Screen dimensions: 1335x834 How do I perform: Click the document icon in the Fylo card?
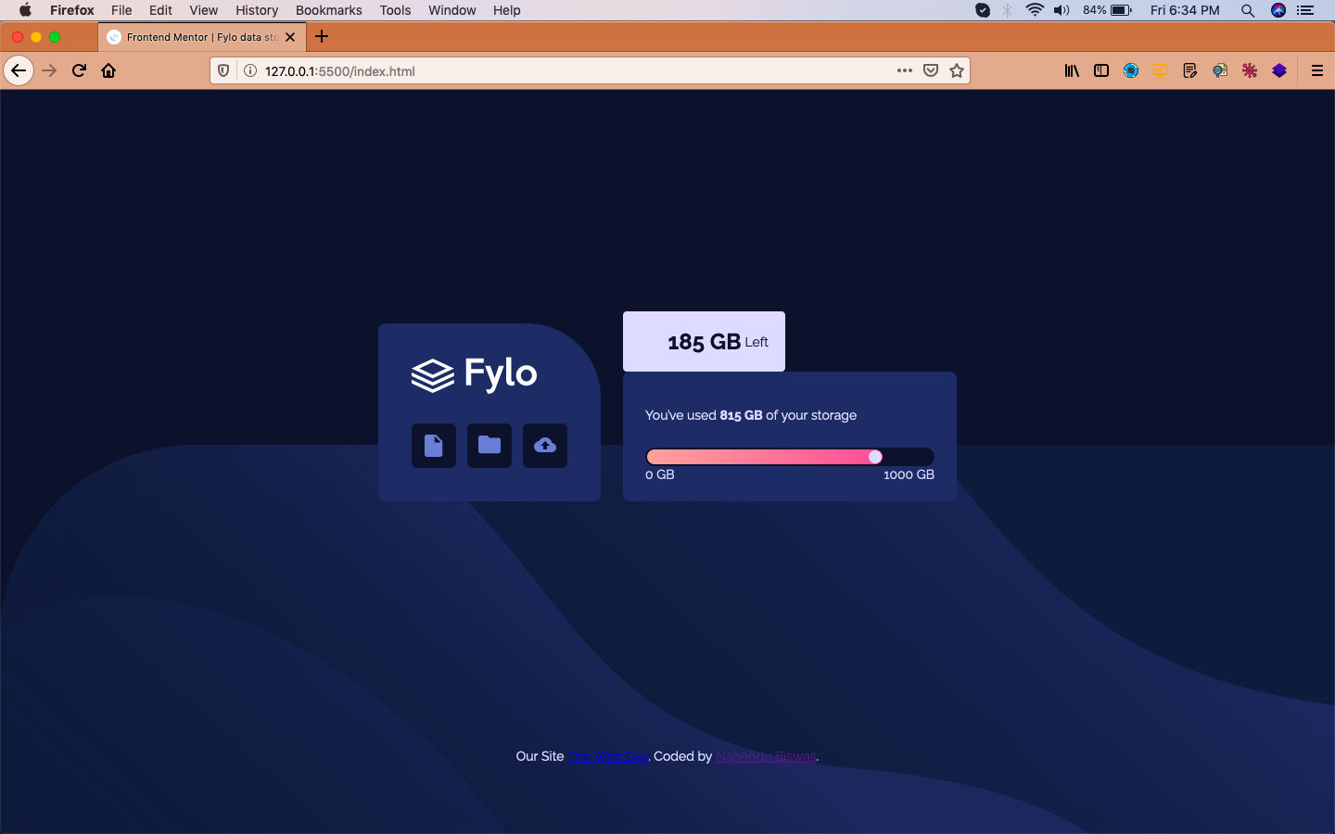point(434,446)
